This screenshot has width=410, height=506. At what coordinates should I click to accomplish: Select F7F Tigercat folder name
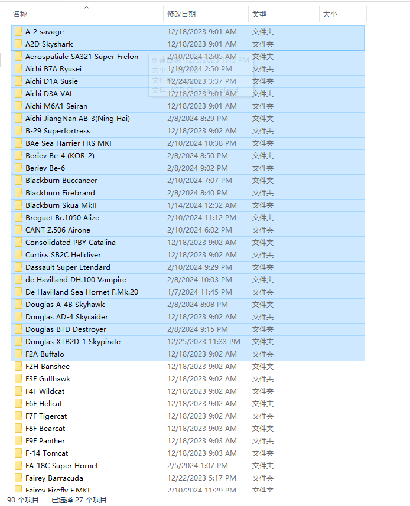click(46, 416)
